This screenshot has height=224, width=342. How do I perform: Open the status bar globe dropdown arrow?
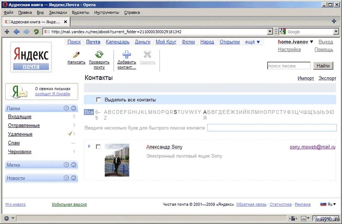(x=13, y=218)
